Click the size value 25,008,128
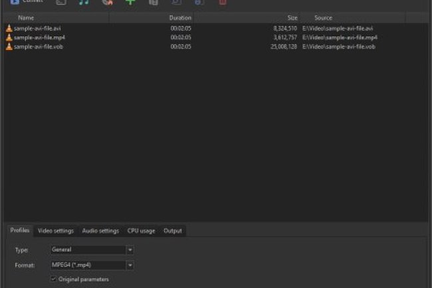This screenshot has height=288, width=432. click(x=284, y=46)
